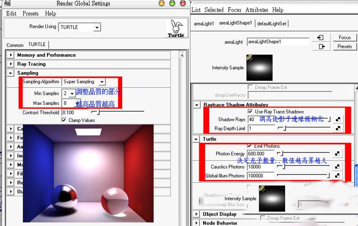358x226 pixels.
Task: Open the Focus menu in Attribute Editor
Action: (x=234, y=10)
